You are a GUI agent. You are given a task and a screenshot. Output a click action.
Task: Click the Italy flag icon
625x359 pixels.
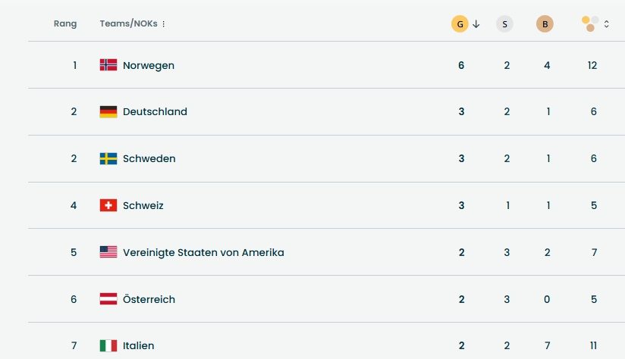point(108,346)
